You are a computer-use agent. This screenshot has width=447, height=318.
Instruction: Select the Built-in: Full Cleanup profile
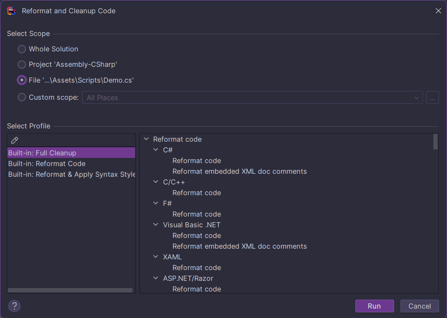[x=71, y=153]
